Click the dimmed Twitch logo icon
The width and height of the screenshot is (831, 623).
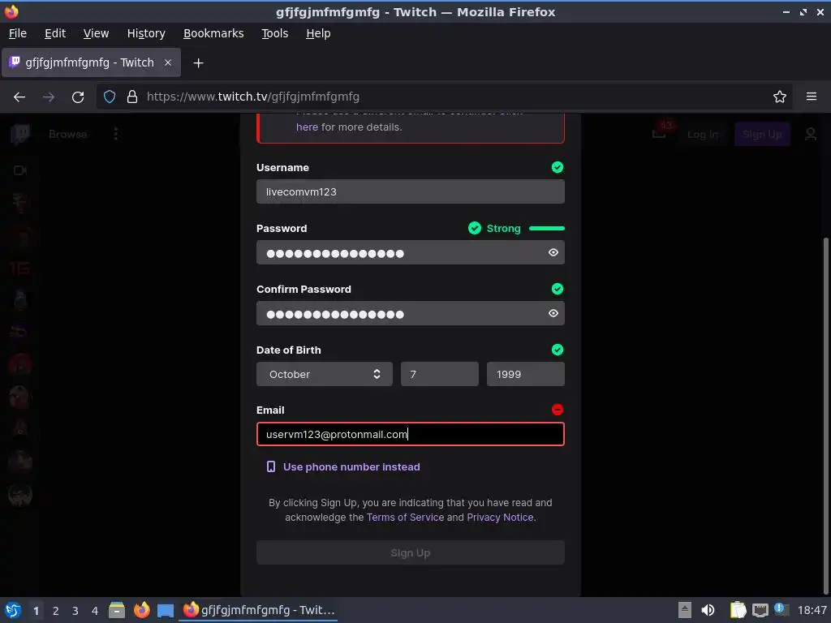[x=20, y=134]
